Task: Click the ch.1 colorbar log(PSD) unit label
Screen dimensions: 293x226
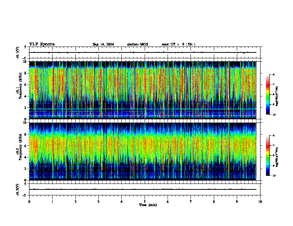Action: [277, 96]
